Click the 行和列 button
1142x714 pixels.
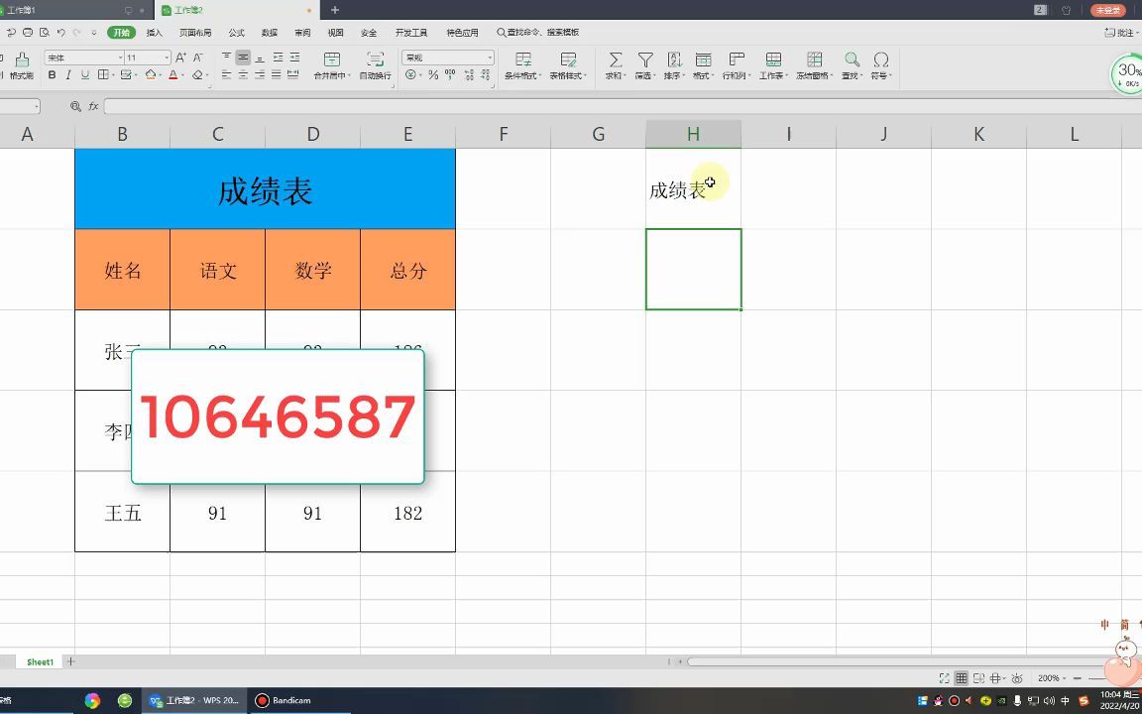pyautogui.click(x=737, y=61)
